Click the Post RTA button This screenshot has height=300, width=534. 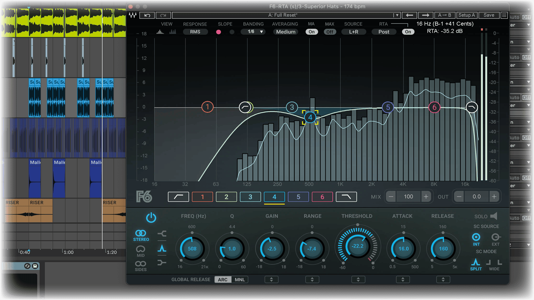pyautogui.click(x=384, y=32)
